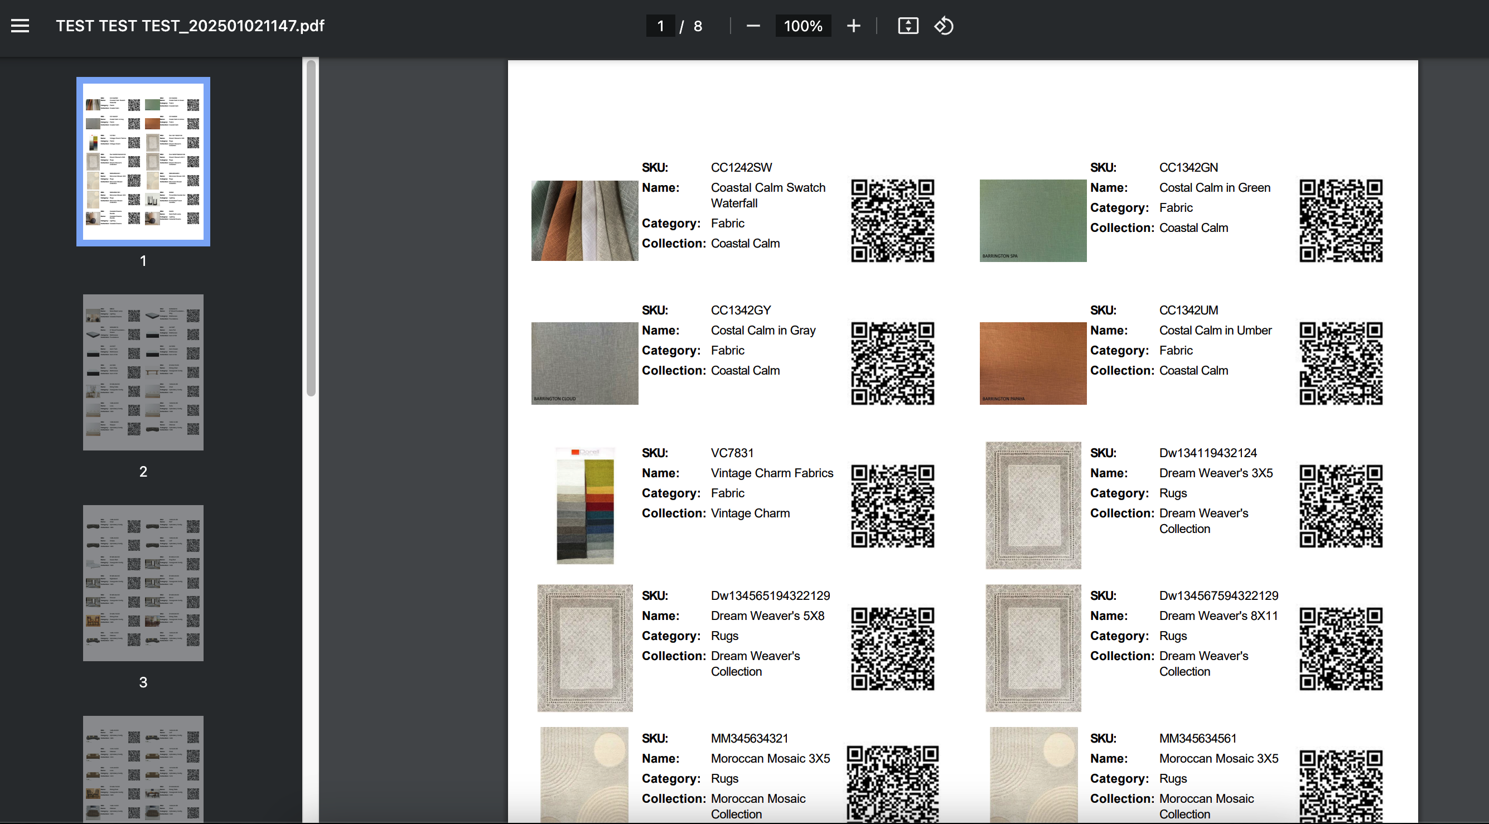Select page 1 thumbnail
This screenshot has height=824, width=1489.
[143, 162]
